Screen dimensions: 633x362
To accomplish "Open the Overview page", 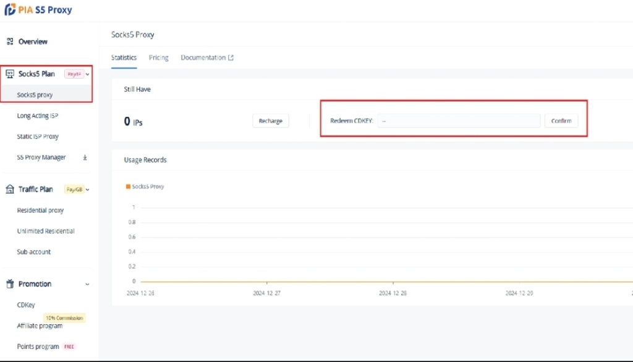I will coord(33,41).
